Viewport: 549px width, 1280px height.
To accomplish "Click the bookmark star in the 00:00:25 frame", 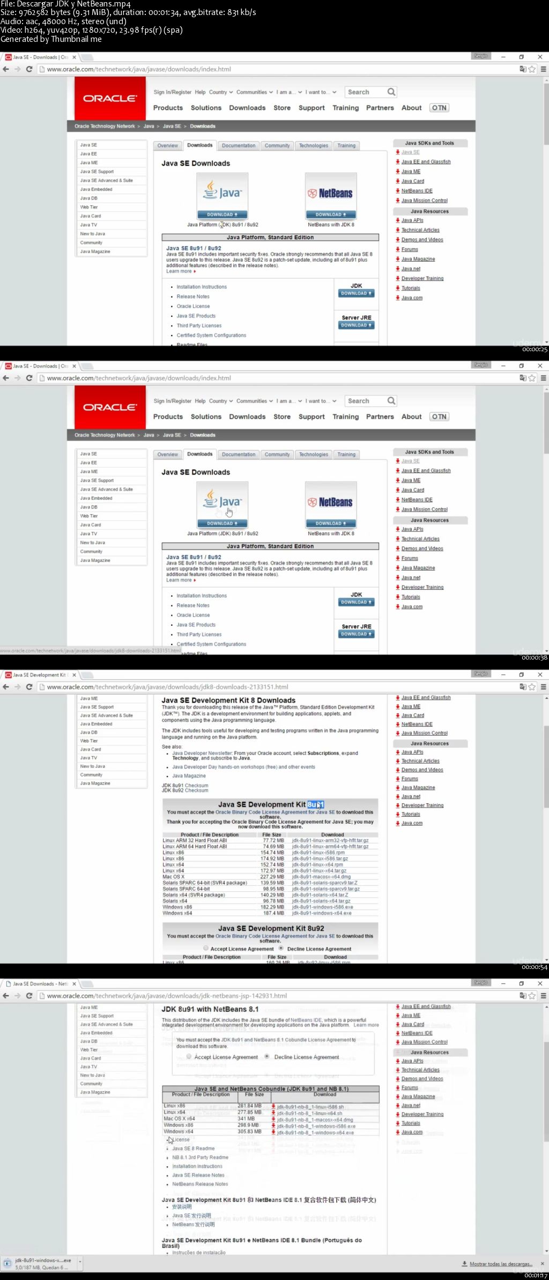I will [x=532, y=69].
